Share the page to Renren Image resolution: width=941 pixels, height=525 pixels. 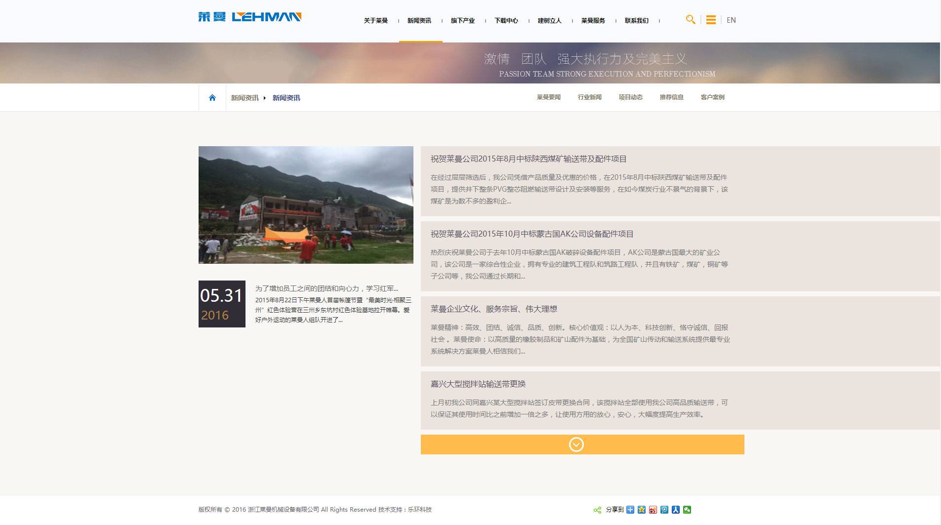pos(675,509)
